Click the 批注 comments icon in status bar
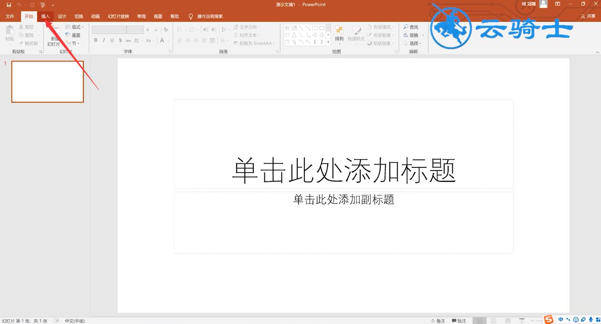The width and height of the screenshot is (601, 324). [x=459, y=320]
